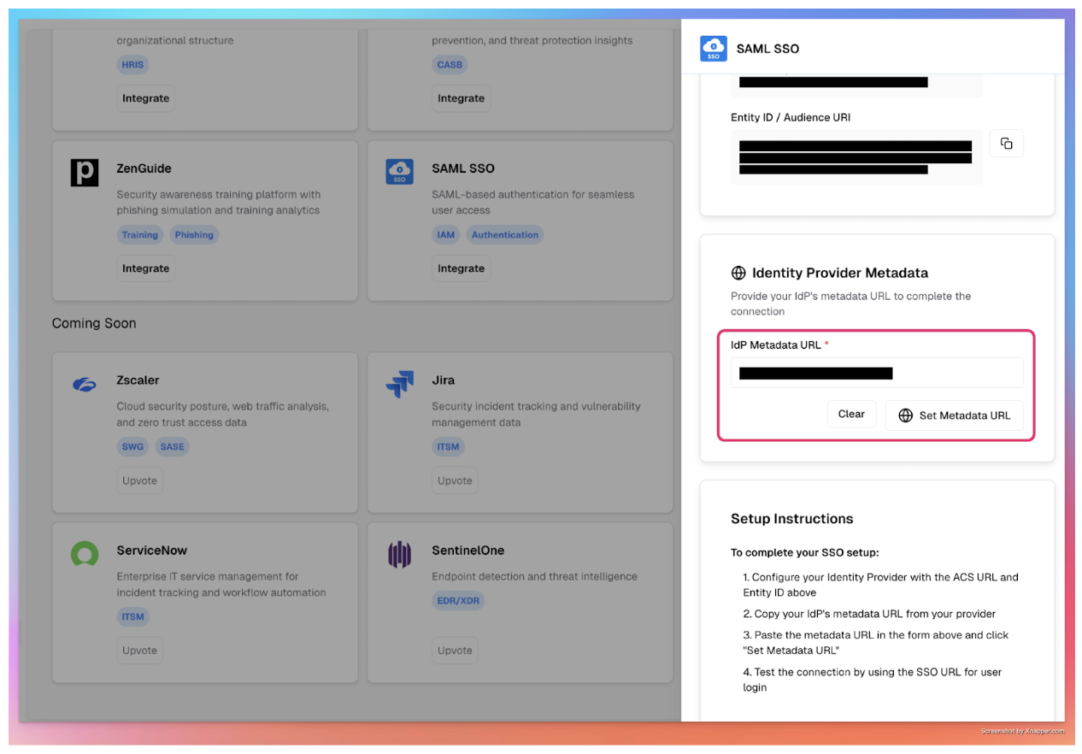This screenshot has width=1082, height=754.
Task: Click the SentinelOne logo icon
Action: [x=400, y=555]
